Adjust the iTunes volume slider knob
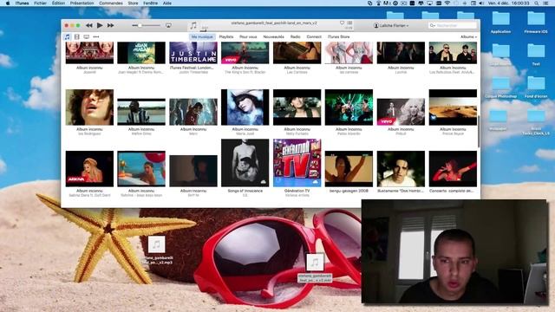The image size is (555, 312). point(140,25)
